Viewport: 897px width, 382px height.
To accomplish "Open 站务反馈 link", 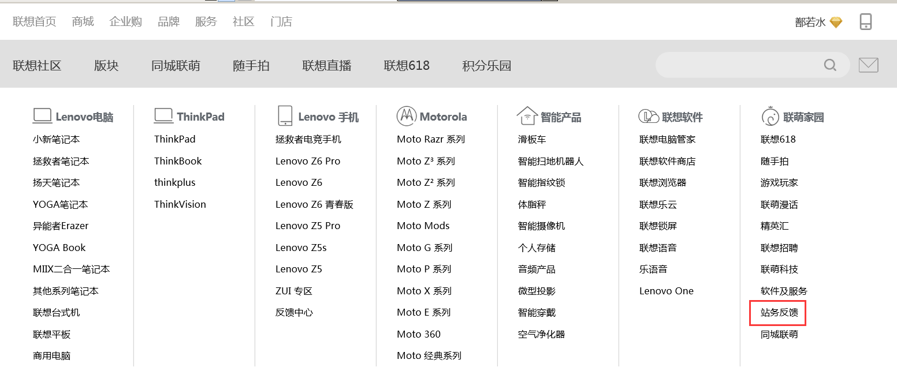I will click(x=779, y=313).
